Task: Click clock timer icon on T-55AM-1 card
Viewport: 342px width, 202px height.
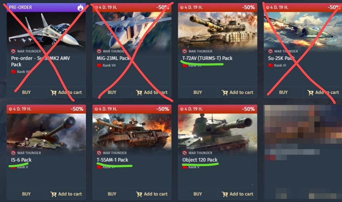Action: pyautogui.click(x=96, y=109)
